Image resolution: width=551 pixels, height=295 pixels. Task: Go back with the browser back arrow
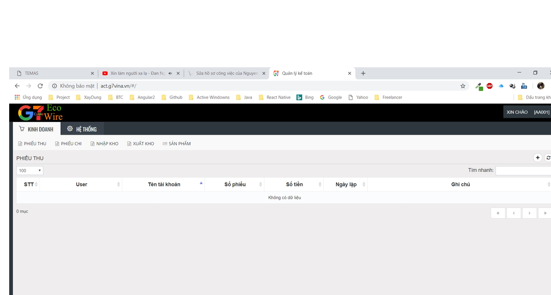(x=17, y=86)
